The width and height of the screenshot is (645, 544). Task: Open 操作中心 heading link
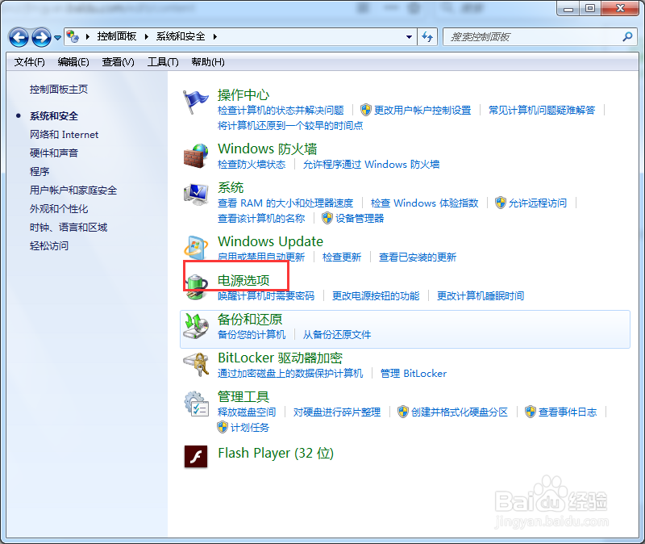tap(243, 95)
